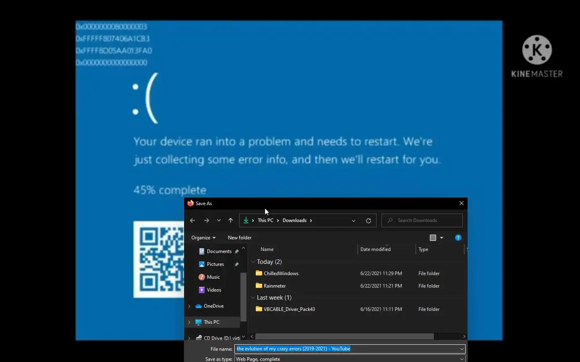Viewport: 580px width, 362px height.
Task: Click the navigation pane vertical scrollbar
Action: (243, 297)
